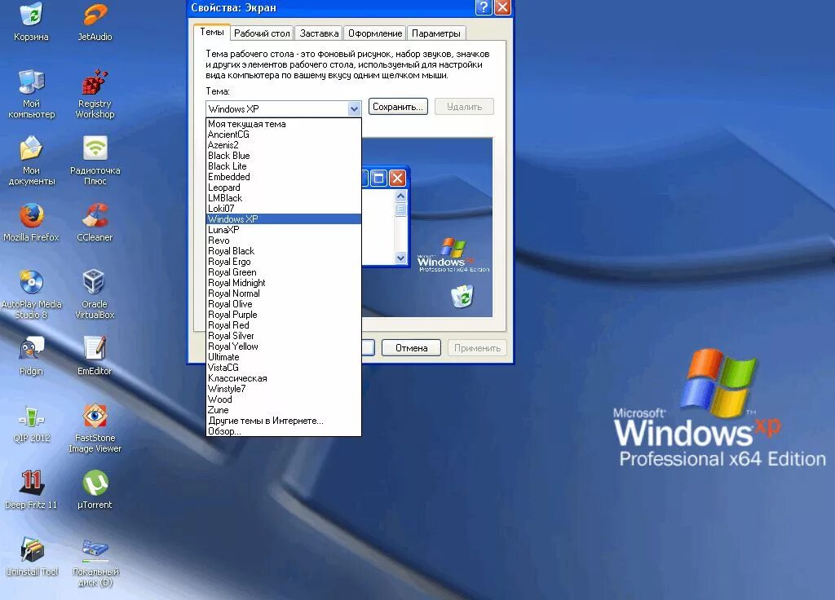Viewport: 835px width, 600px height.
Task: Launch Registry Workshop icon
Action: click(x=95, y=94)
